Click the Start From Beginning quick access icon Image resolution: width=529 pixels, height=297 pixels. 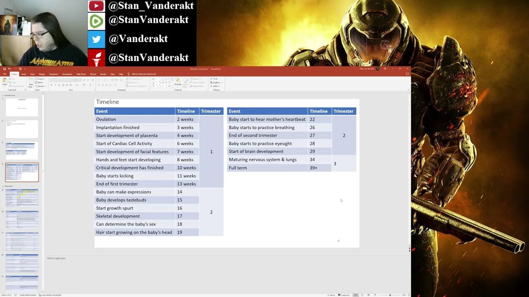(20, 69)
